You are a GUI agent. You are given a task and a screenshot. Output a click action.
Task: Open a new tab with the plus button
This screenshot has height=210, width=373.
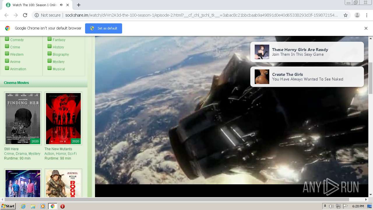pyautogui.click(x=79, y=5)
